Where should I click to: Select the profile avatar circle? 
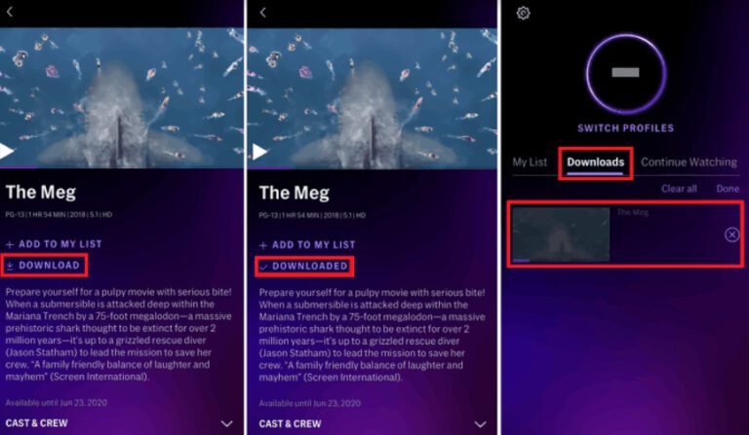tap(626, 73)
